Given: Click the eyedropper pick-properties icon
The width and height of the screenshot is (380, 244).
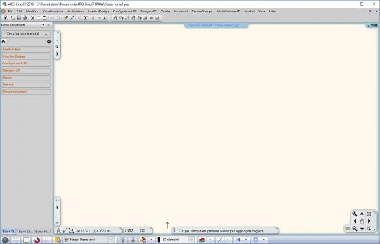Looking at the screenshot, I should (72, 18).
